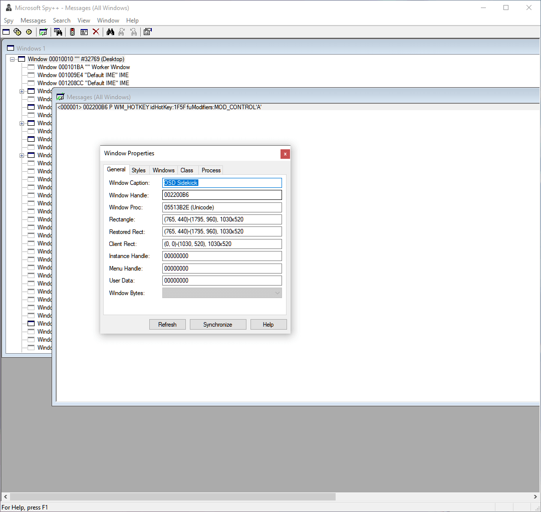This screenshot has height=512, width=541.
Task: Click the Log Messages toolbar icon
Action: tap(44, 32)
